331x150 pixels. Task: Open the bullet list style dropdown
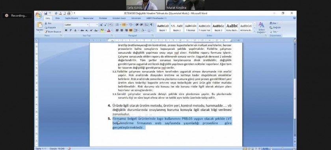(120, 25)
